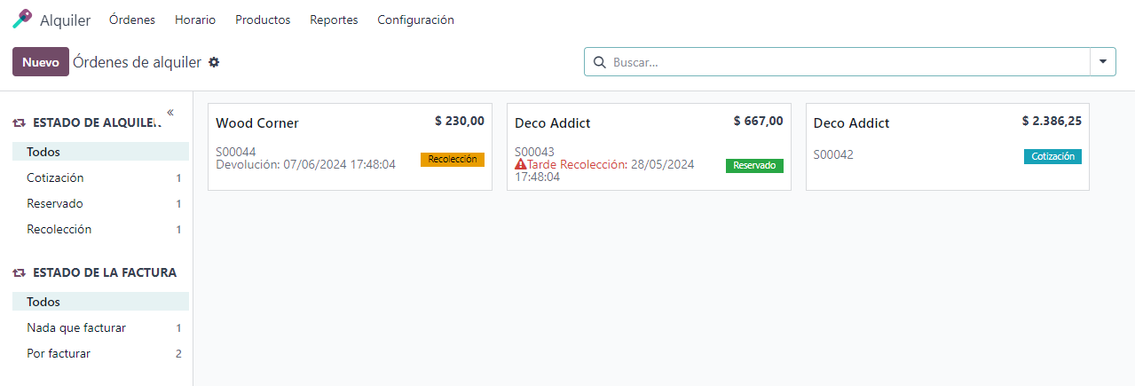Viewport: 1135px width, 386px height.
Task: Open the Configuración dropdown menu
Action: tap(415, 20)
